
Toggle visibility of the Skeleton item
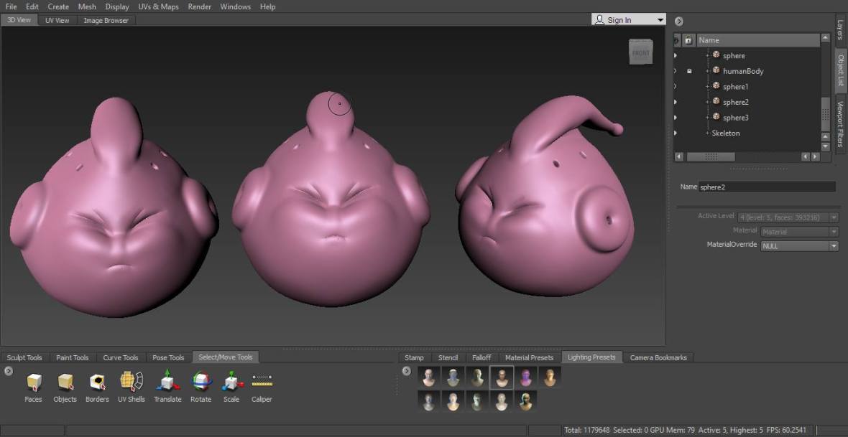[676, 133]
